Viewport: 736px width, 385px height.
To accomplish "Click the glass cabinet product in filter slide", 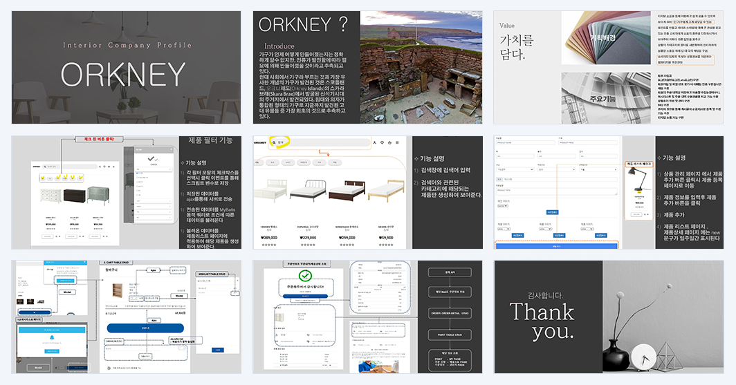I will (98, 196).
